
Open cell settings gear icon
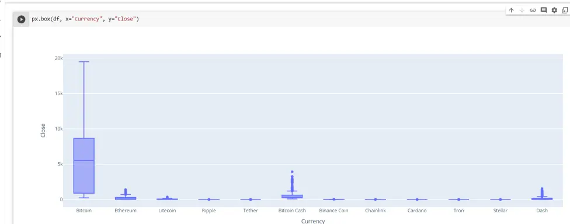point(554,10)
